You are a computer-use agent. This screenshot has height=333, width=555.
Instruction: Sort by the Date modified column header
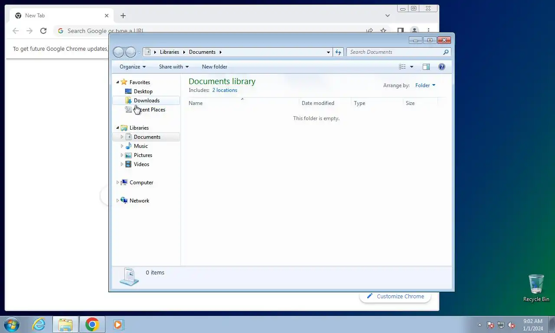(x=325, y=103)
